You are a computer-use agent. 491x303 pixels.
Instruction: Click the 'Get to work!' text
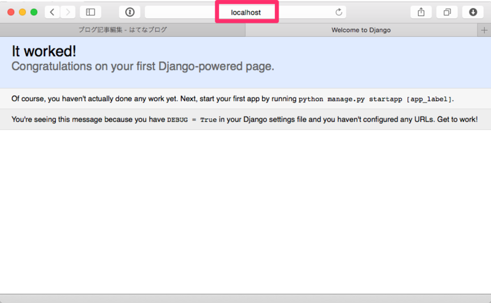click(457, 119)
